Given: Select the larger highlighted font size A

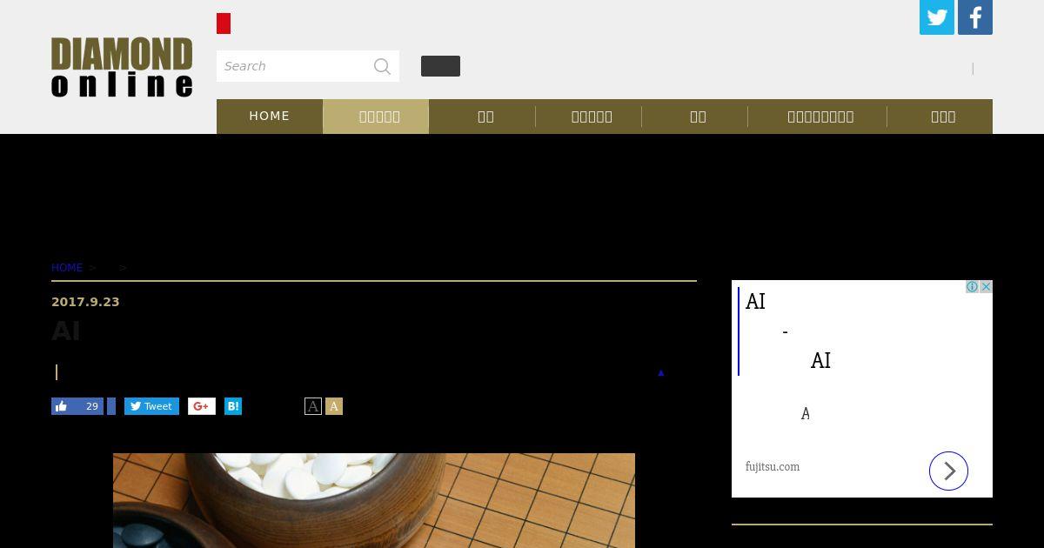Looking at the screenshot, I should click(x=334, y=406).
